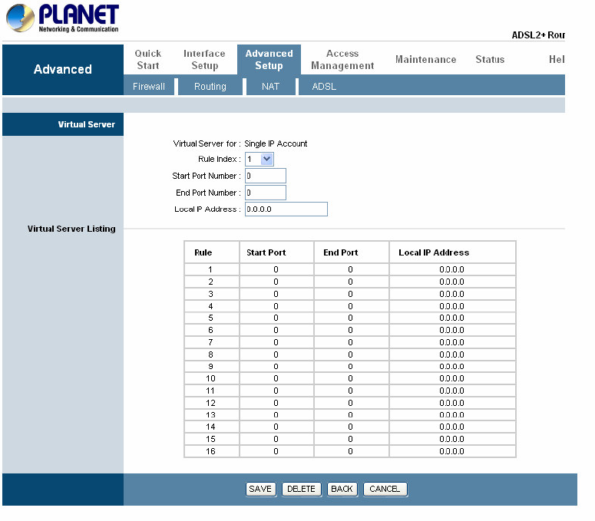Focus the Local IP Address field
595x521 pixels.
[x=286, y=209]
